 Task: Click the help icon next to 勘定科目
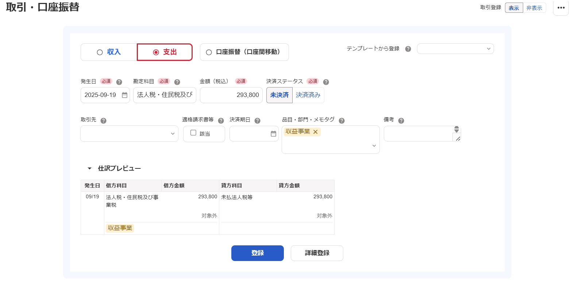pos(177,82)
